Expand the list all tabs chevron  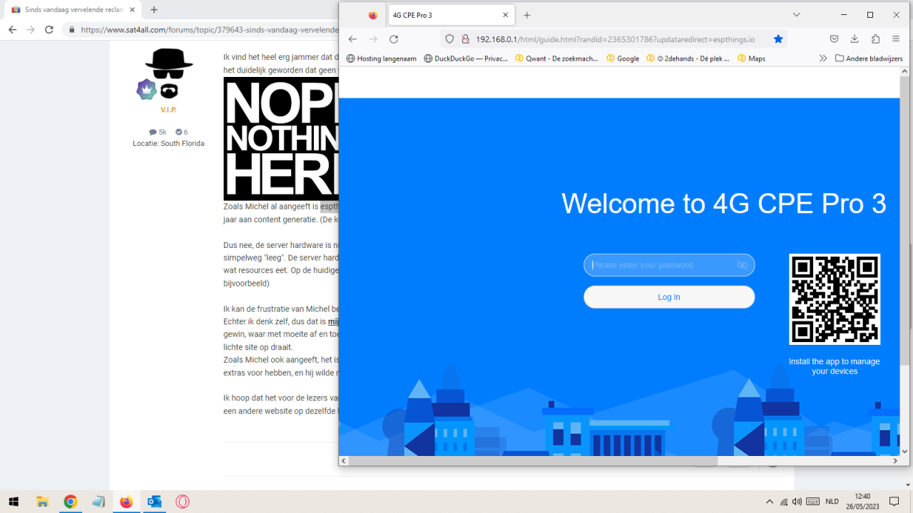[x=797, y=15]
